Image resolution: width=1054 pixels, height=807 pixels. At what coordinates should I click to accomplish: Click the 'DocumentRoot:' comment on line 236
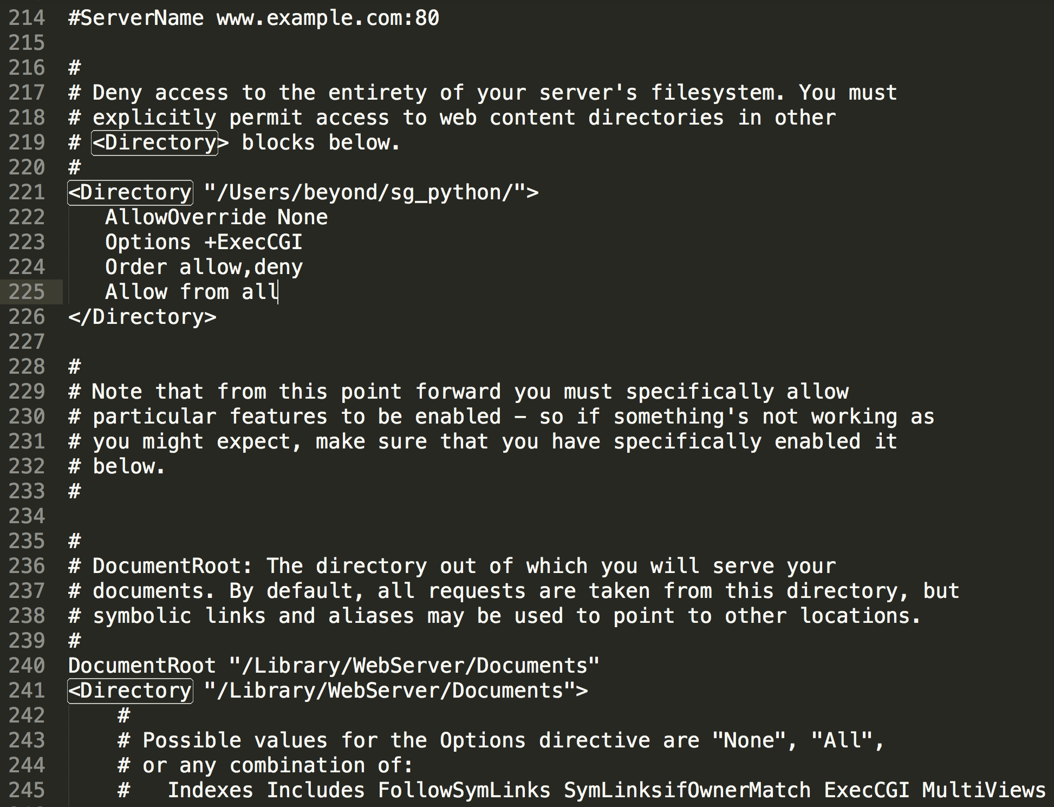pos(173,566)
